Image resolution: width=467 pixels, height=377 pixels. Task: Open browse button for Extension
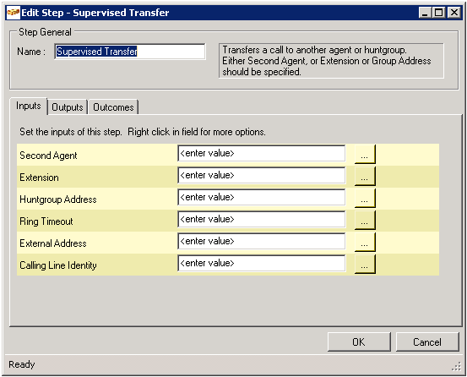(x=365, y=176)
